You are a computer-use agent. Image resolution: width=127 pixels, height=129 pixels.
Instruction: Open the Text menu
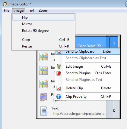point(31,11)
